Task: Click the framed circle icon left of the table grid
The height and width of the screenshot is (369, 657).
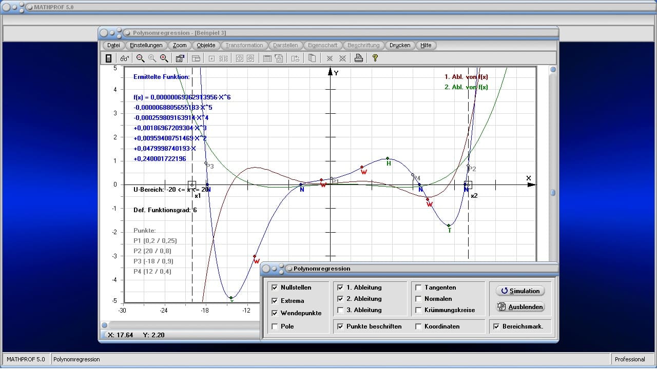Action: (250, 58)
